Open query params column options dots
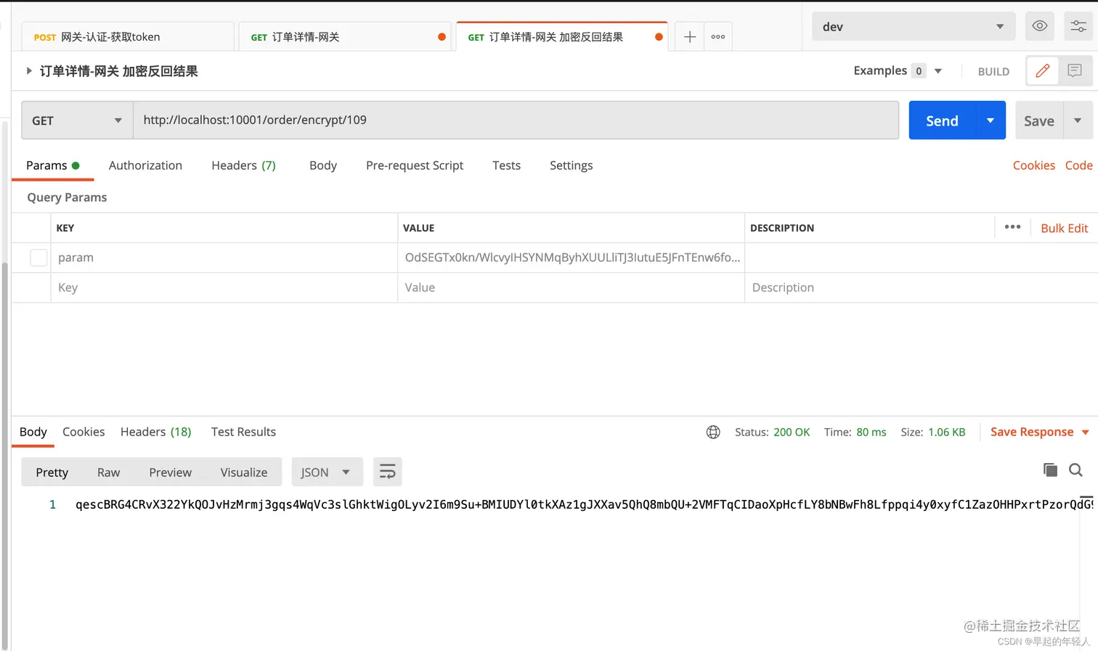Viewport: 1098px width, 651px height. click(x=1012, y=227)
